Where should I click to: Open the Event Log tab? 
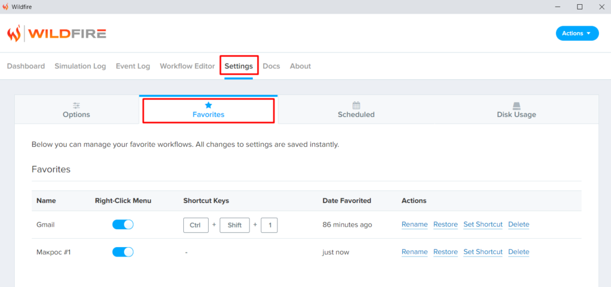[132, 66]
